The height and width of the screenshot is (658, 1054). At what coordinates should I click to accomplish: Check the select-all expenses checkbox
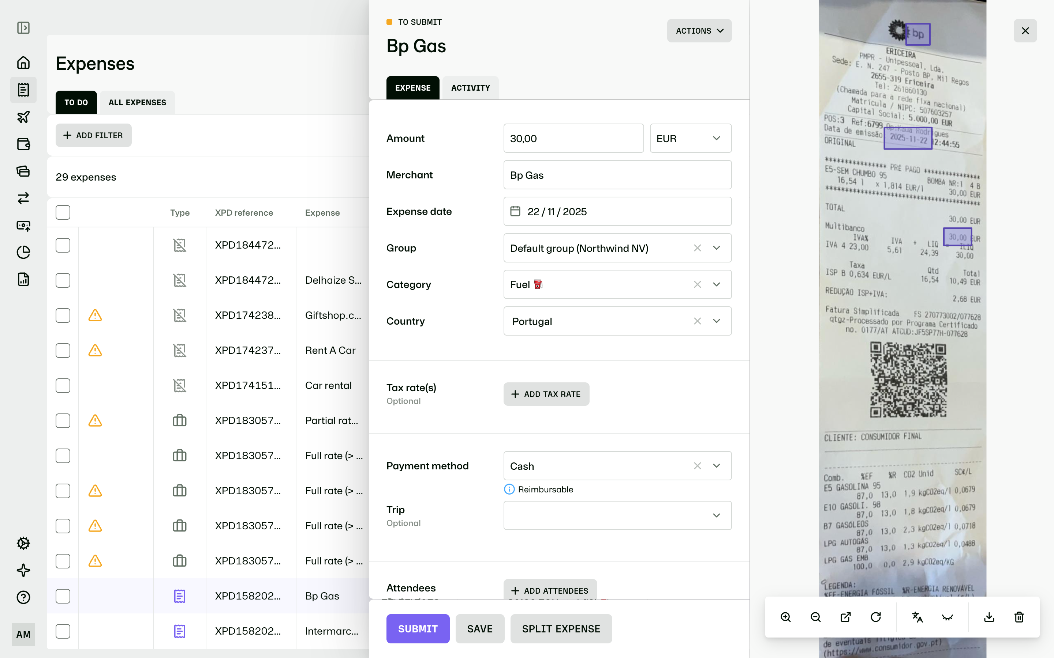coord(63,212)
